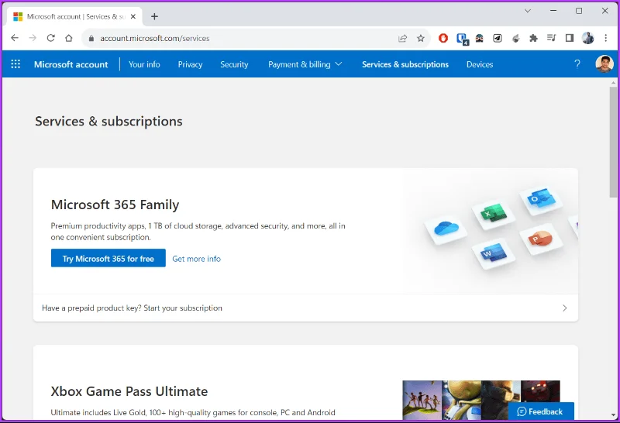Viewport: 620px width, 423px height.
Task: Go to the browser home page
Action: (x=69, y=38)
